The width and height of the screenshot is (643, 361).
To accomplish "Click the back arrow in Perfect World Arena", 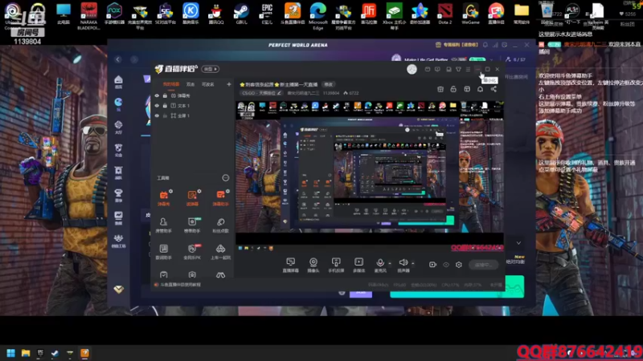I will coord(118,59).
